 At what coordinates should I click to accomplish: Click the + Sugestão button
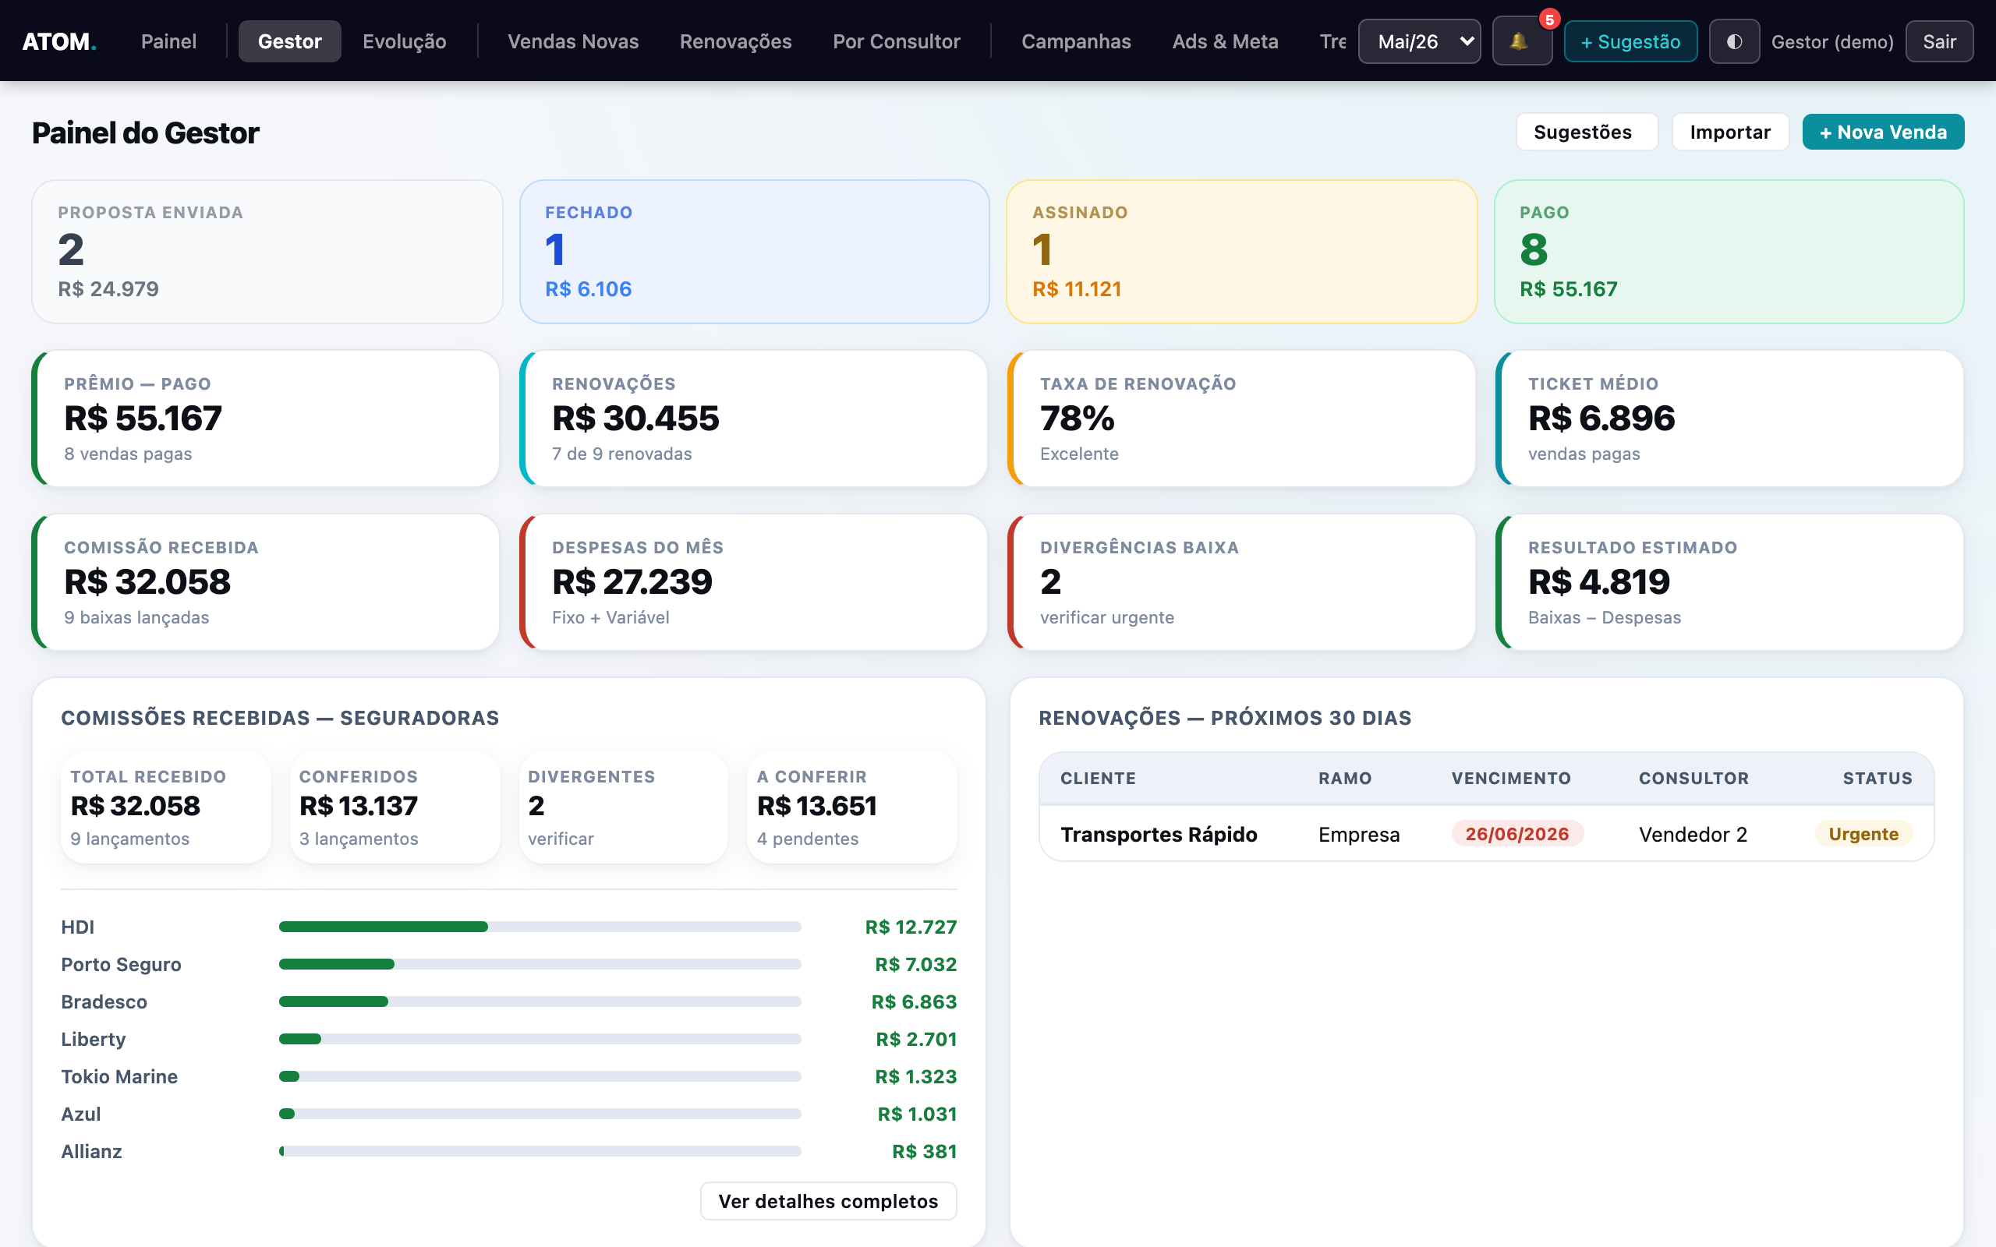(1630, 41)
